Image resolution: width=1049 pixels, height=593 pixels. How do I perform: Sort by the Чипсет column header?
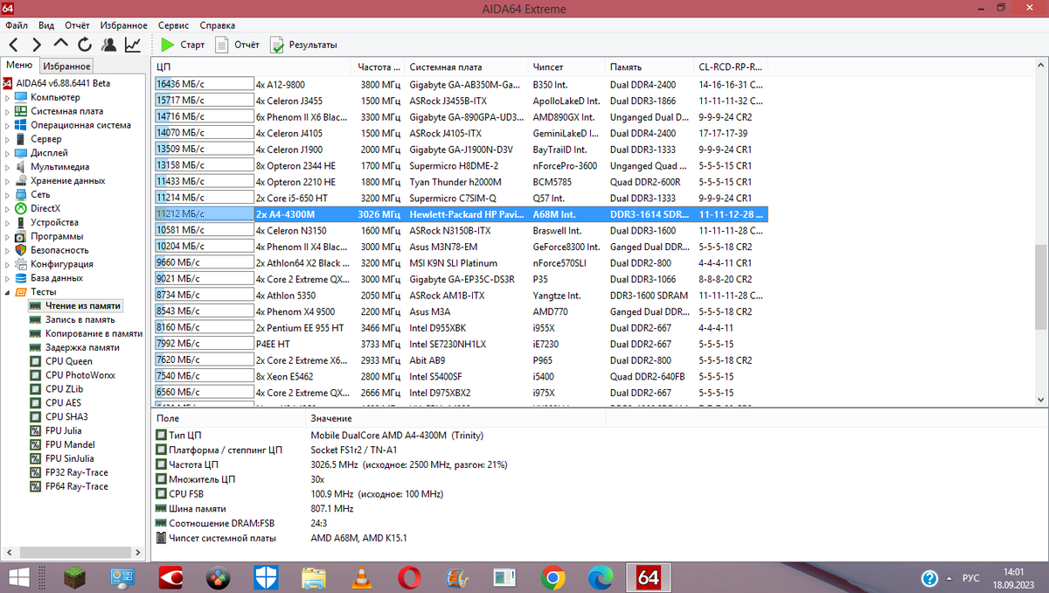[566, 67]
